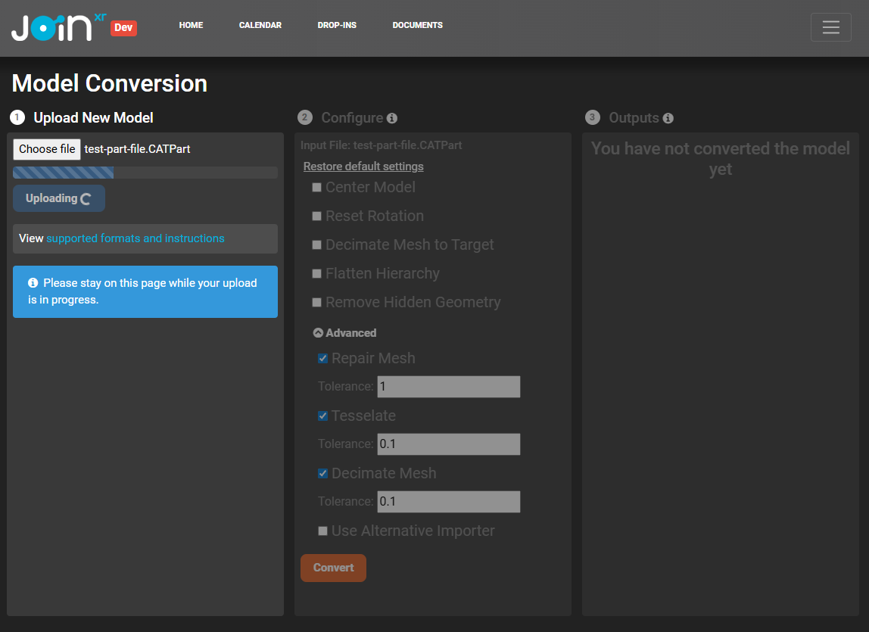
Task: Disable the Tesselate option
Action: click(322, 416)
